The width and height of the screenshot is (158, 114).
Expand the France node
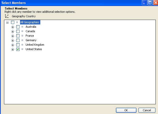(x=13, y=36)
